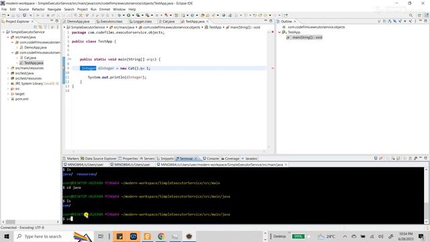430x242 pixels.
Task: Click the Windows Start button
Action: (x=7, y=236)
